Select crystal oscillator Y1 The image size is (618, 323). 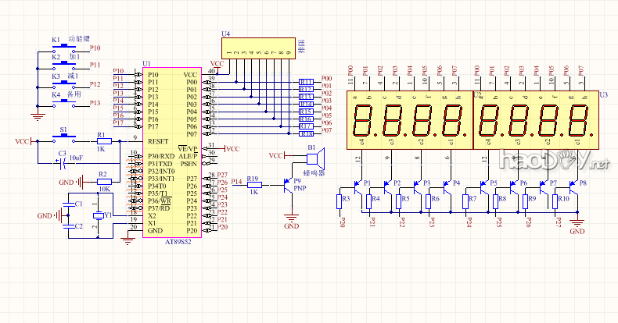[98, 215]
